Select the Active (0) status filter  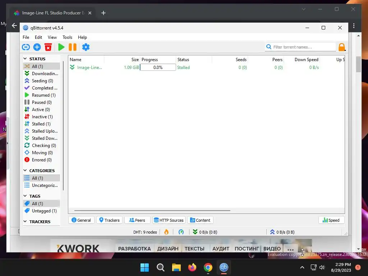pos(42,110)
